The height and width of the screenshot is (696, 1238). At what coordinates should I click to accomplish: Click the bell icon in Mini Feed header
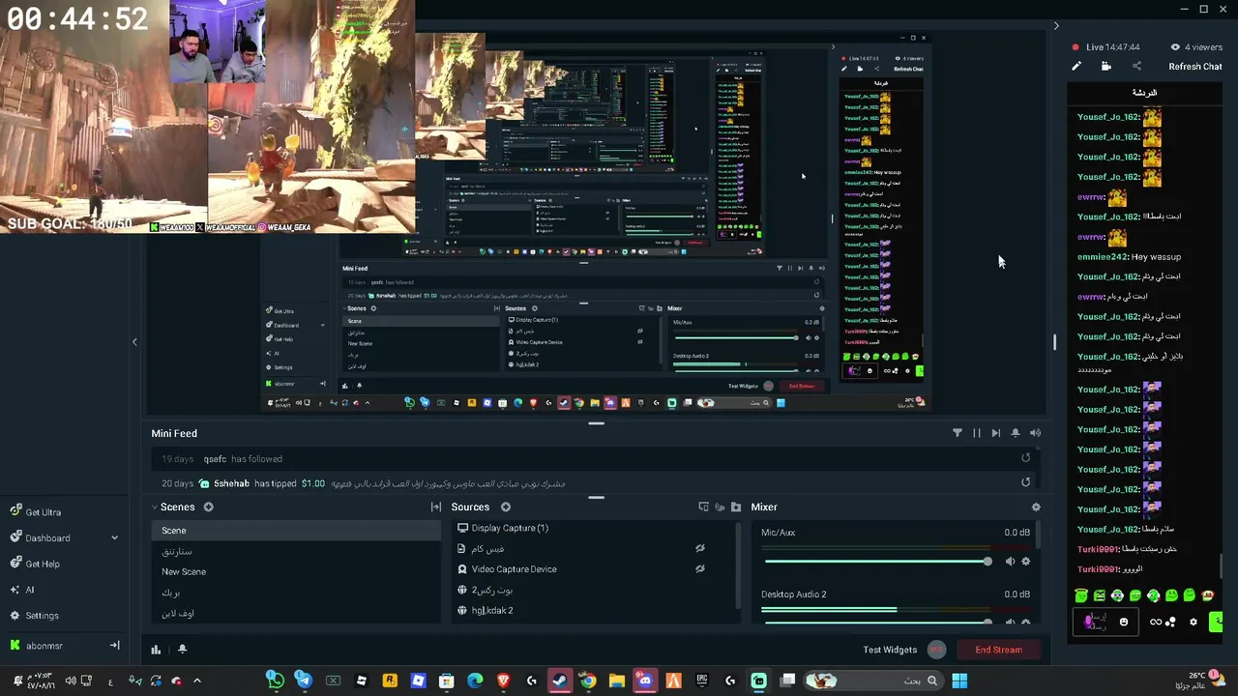click(1016, 433)
